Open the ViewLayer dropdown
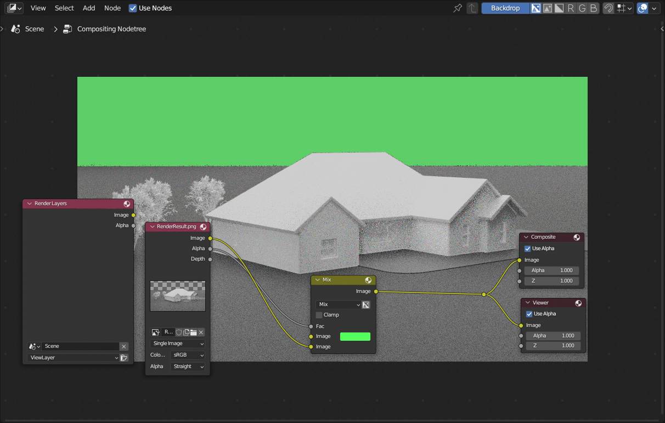This screenshot has height=423, width=665. pos(73,358)
